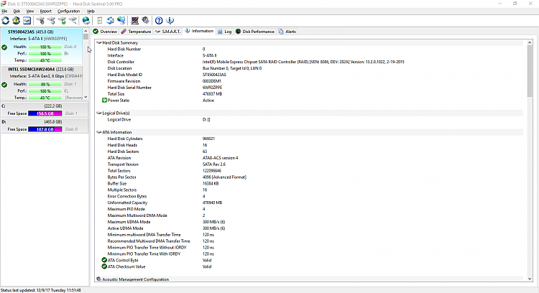539x293 pixels.
Task: Click green status check beside ST9500423AS health
Action: 4,47
